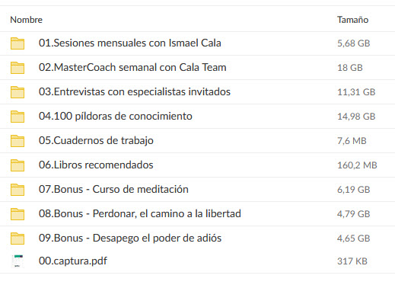The width and height of the screenshot is (395, 285).
Task: Open 04.100 píldoras de conocimiento folder
Action: 116,117
